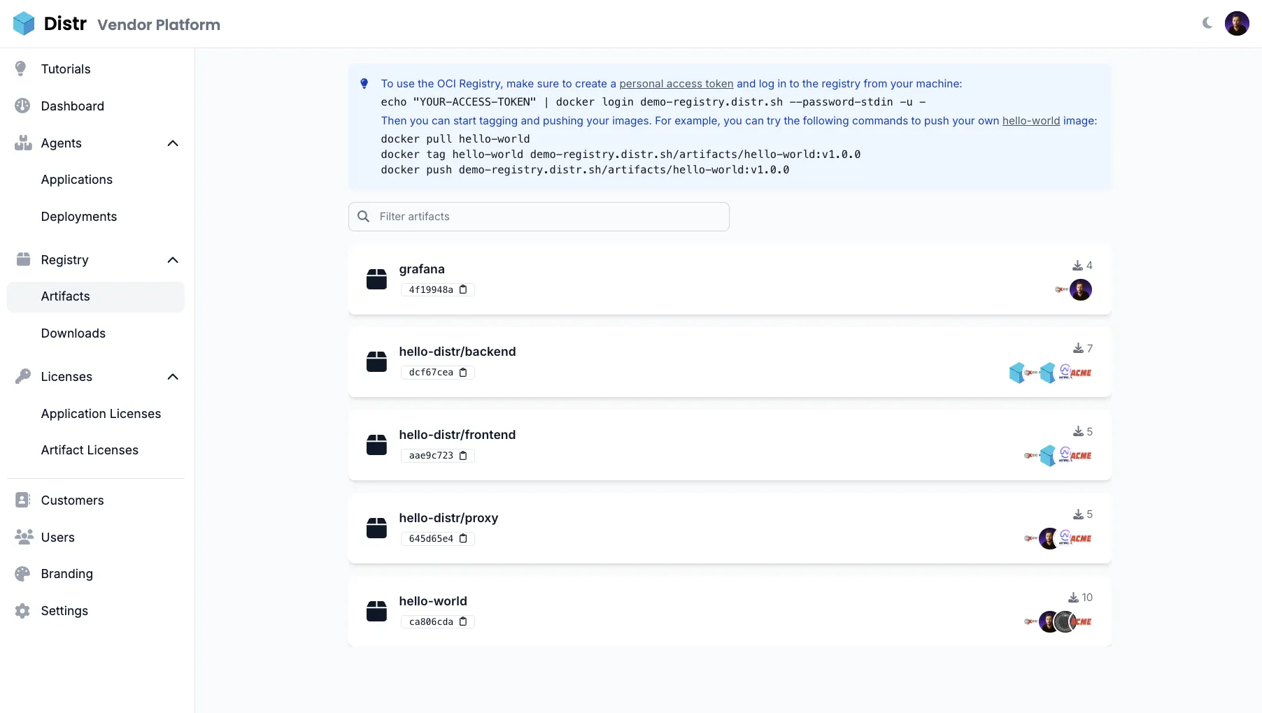This screenshot has width=1262, height=713.
Task: Open user profile avatar menu
Action: coord(1237,23)
